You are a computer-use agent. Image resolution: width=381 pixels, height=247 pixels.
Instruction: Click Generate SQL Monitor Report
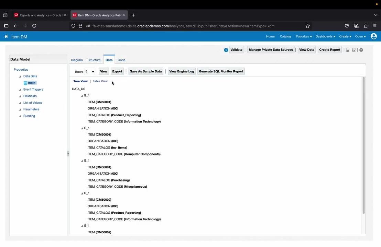pyautogui.click(x=221, y=71)
